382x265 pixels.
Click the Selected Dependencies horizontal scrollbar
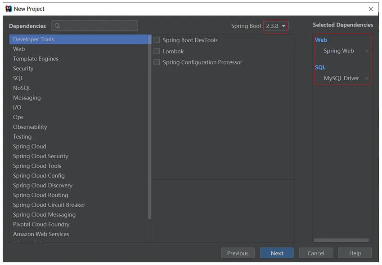point(341,240)
